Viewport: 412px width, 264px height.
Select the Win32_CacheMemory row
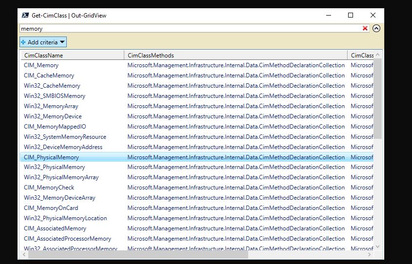[52, 86]
